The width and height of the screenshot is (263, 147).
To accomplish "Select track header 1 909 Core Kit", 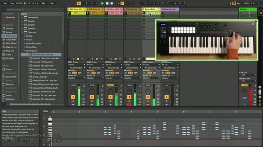I will point(77,9).
